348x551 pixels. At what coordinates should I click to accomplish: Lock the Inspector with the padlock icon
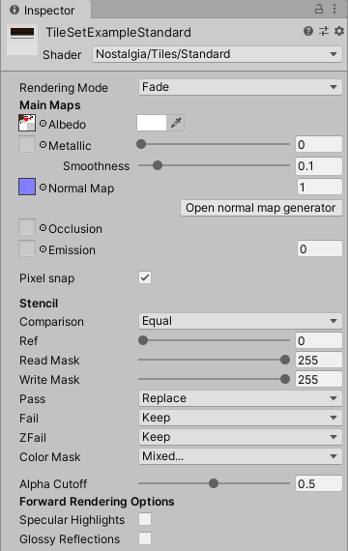pos(319,9)
